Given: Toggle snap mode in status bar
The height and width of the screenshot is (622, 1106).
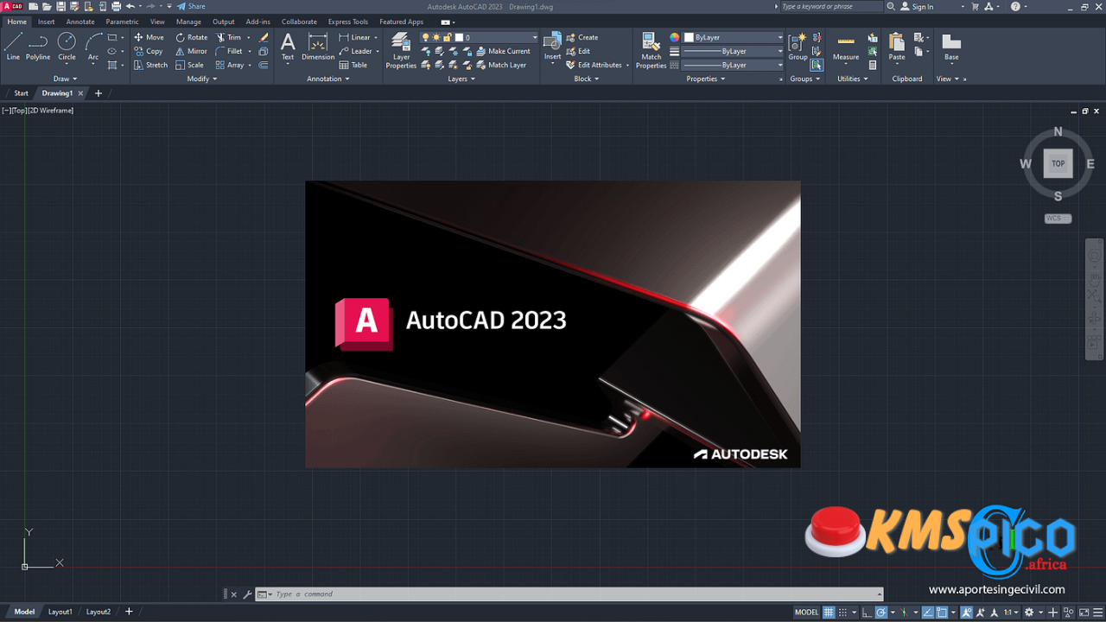Looking at the screenshot, I should click(842, 612).
